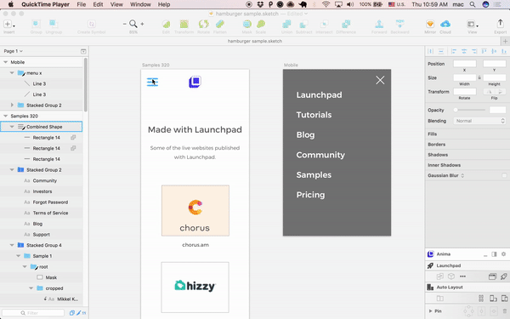Click the X close icon on Mobile artboard
The width and height of the screenshot is (510, 319).
[x=380, y=80]
